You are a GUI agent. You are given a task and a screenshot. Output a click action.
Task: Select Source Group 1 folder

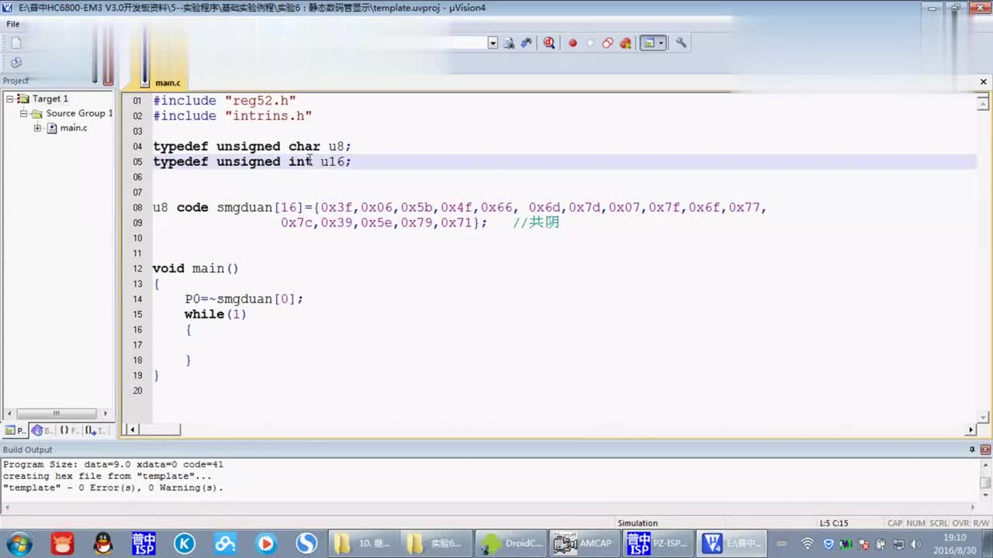[x=79, y=113]
